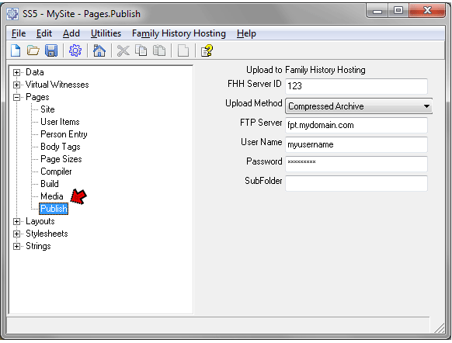Open the Utilities menu
The height and width of the screenshot is (343, 452).
tap(106, 33)
